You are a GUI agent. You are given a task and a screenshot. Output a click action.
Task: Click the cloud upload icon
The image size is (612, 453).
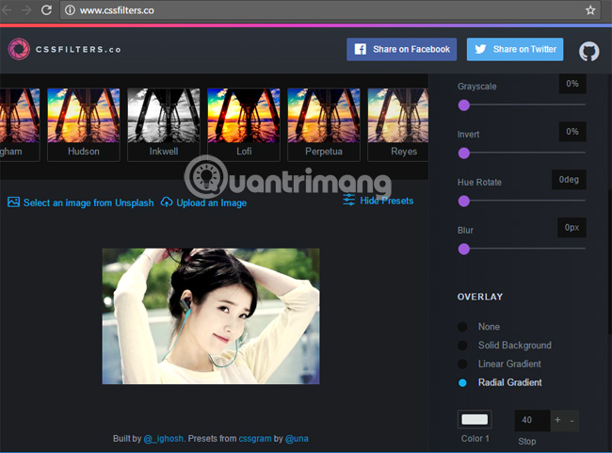[x=167, y=202]
